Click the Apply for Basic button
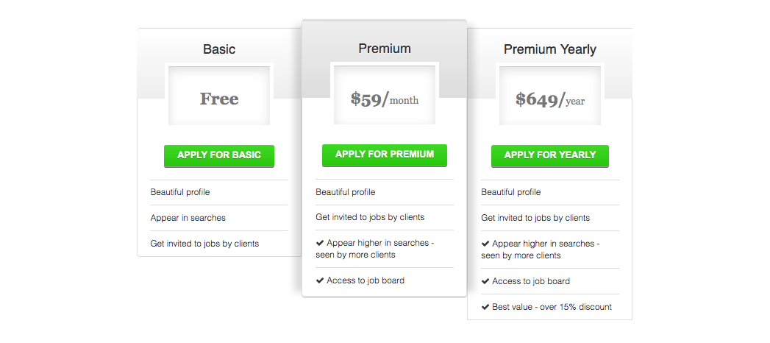This screenshot has height=343, width=770. coord(218,156)
